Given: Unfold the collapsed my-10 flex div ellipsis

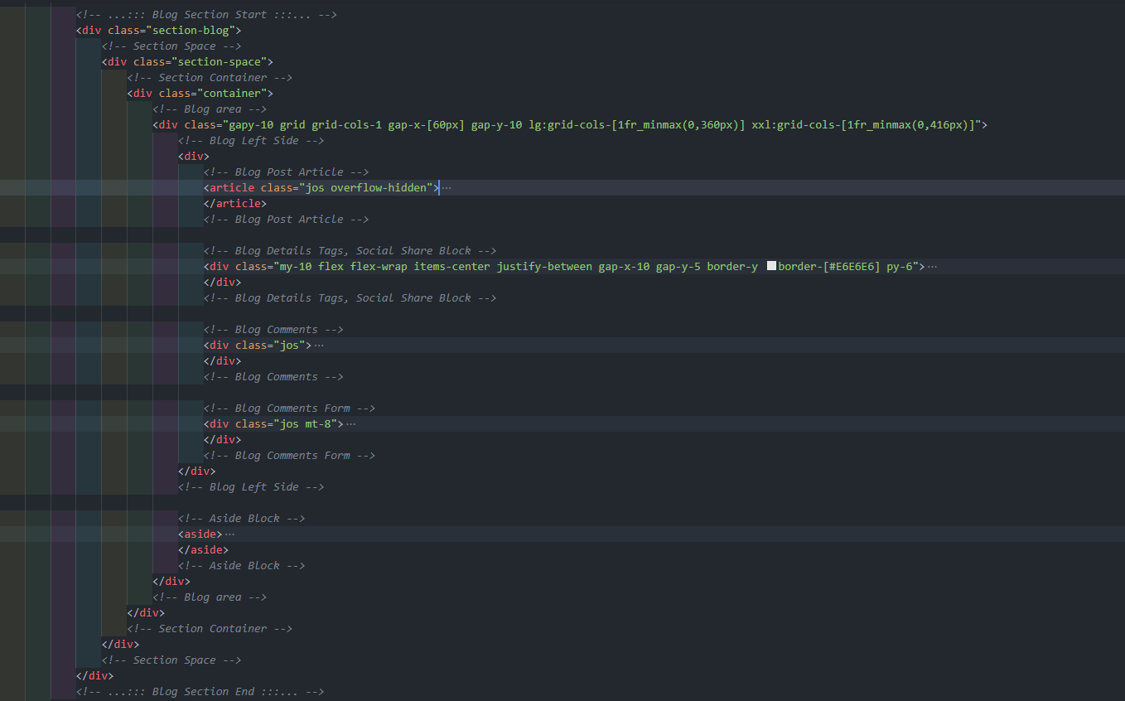Looking at the screenshot, I should [x=932, y=267].
